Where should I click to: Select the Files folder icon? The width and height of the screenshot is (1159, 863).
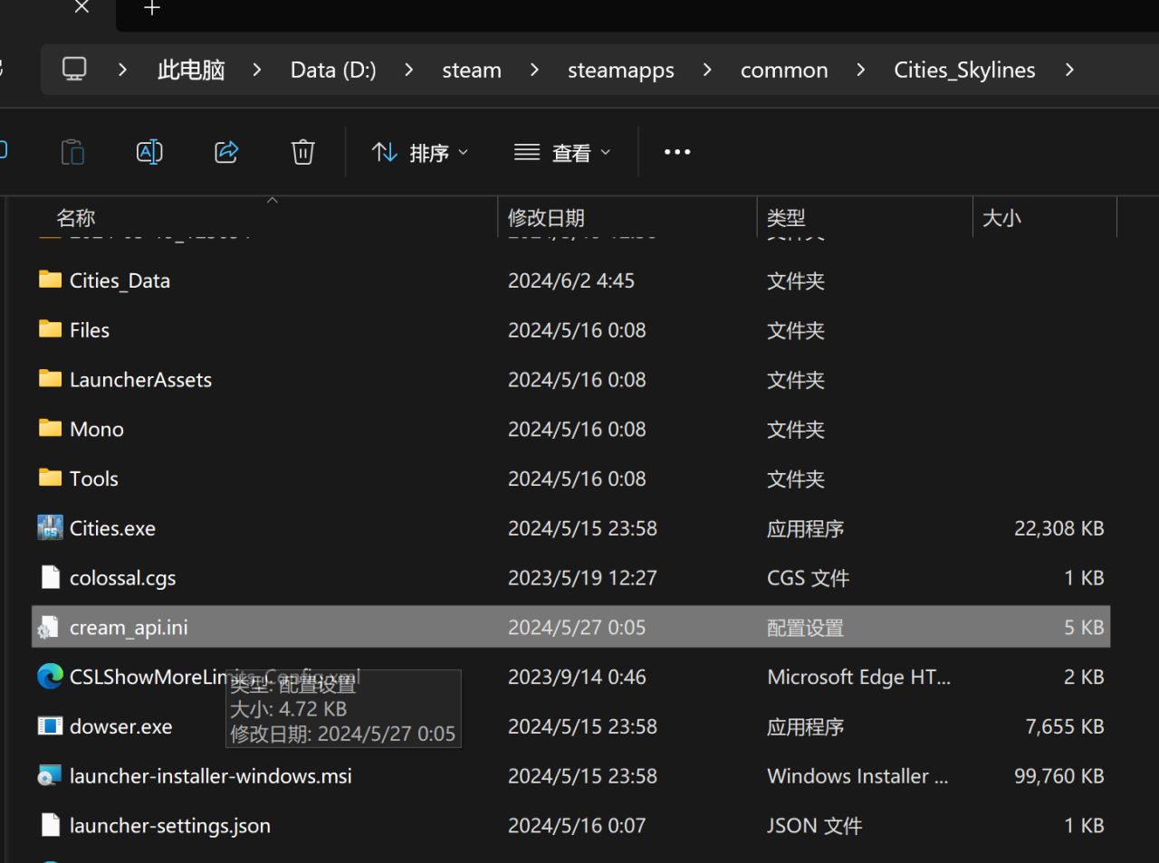[51, 329]
